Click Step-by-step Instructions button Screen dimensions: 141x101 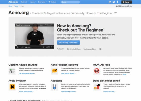[x=68, y=43]
